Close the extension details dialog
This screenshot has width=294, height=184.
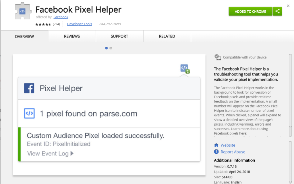(x=288, y=6)
